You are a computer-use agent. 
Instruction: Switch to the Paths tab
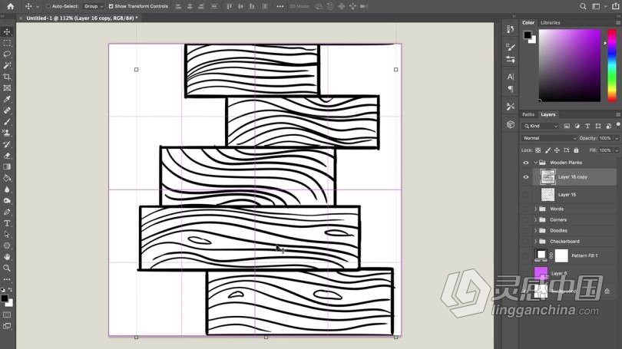pyautogui.click(x=528, y=114)
